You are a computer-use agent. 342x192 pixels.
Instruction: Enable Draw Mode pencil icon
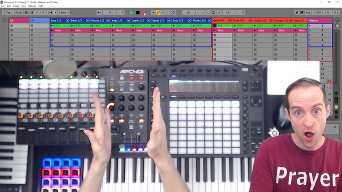tap(297, 13)
